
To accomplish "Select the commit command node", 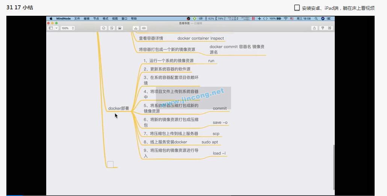I will click(220, 108).
